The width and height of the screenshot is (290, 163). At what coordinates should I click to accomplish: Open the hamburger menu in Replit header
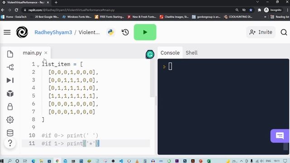click(x=7, y=32)
